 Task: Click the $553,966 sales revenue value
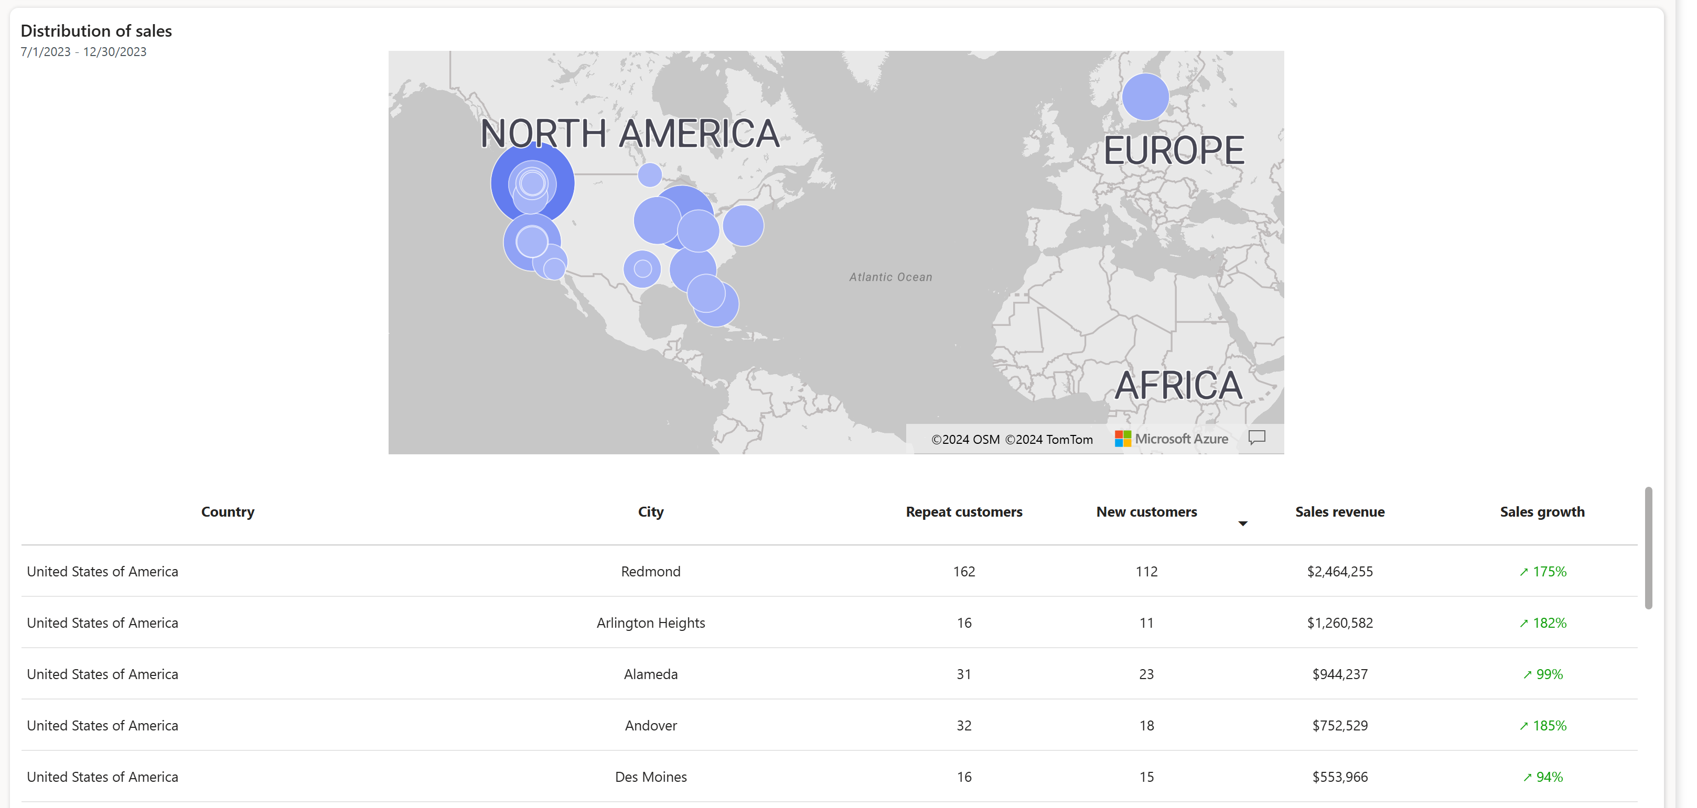(1339, 777)
